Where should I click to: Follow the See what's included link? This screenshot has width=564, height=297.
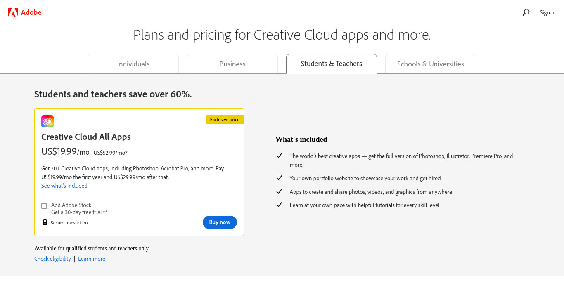64,186
